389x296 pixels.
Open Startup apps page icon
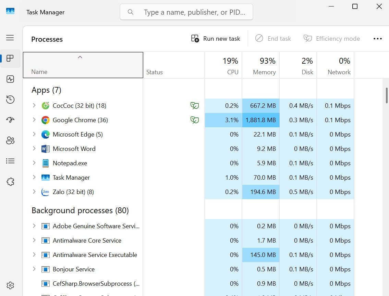pyautogui.click(x=10, y=120)
